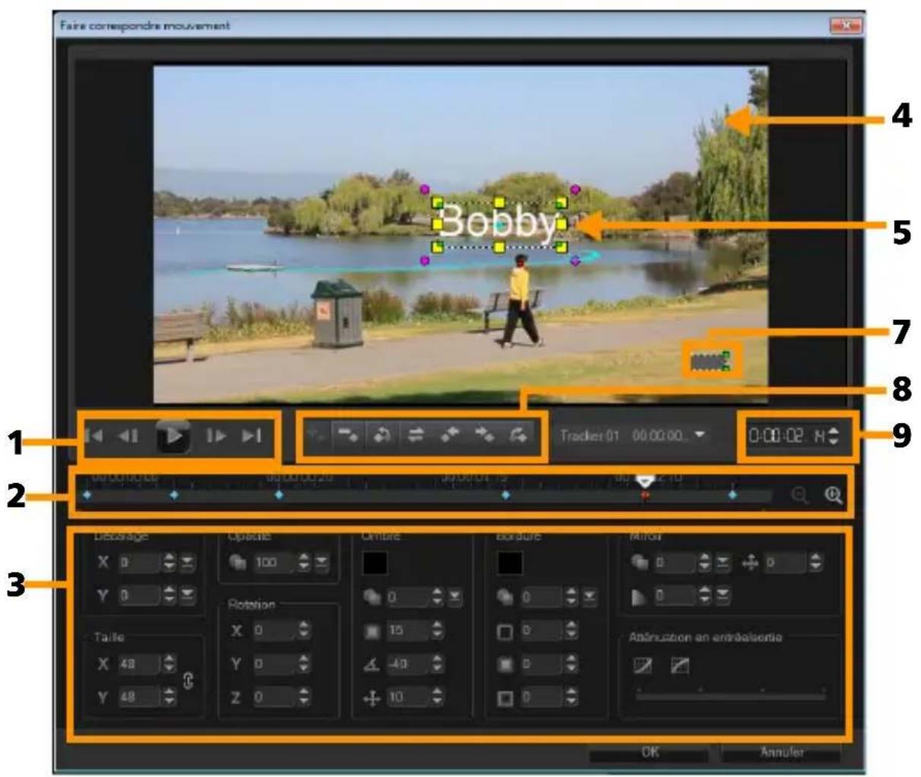Click the up stepper on the duration time field
921x777 pixels.
click(x=834, y=431)
